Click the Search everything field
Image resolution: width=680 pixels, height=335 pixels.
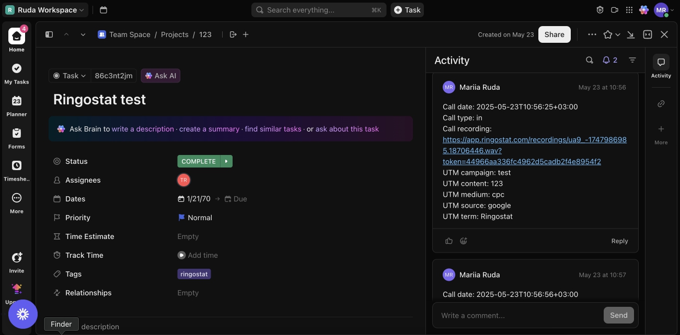click(x=318, y=10)
